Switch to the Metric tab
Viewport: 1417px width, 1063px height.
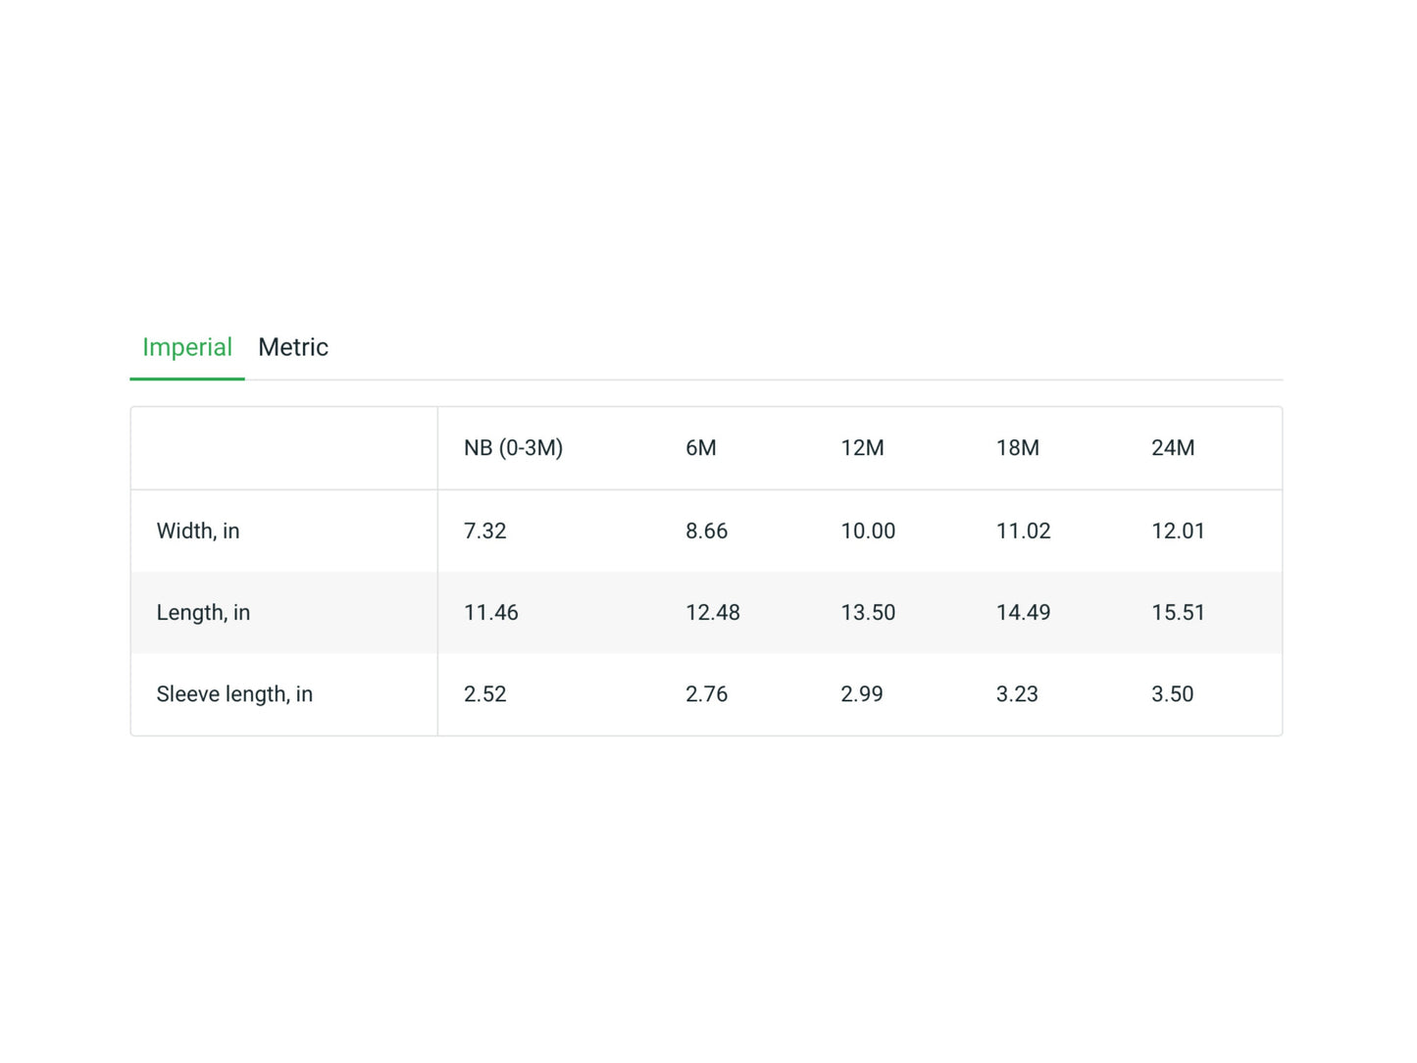click(292, 347)
